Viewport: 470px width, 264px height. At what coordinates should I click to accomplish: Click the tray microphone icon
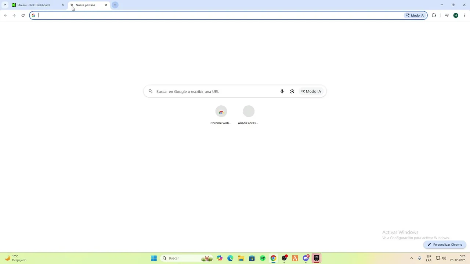pyautogui.click(x=420, y=258)
